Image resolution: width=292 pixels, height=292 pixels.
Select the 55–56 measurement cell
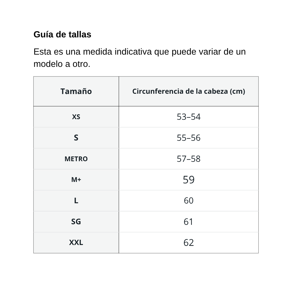click(x=189, y=138)
